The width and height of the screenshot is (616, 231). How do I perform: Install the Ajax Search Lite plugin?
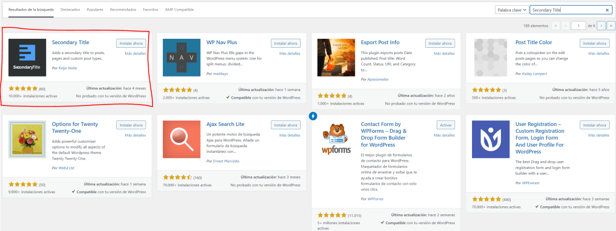[285, 125]
